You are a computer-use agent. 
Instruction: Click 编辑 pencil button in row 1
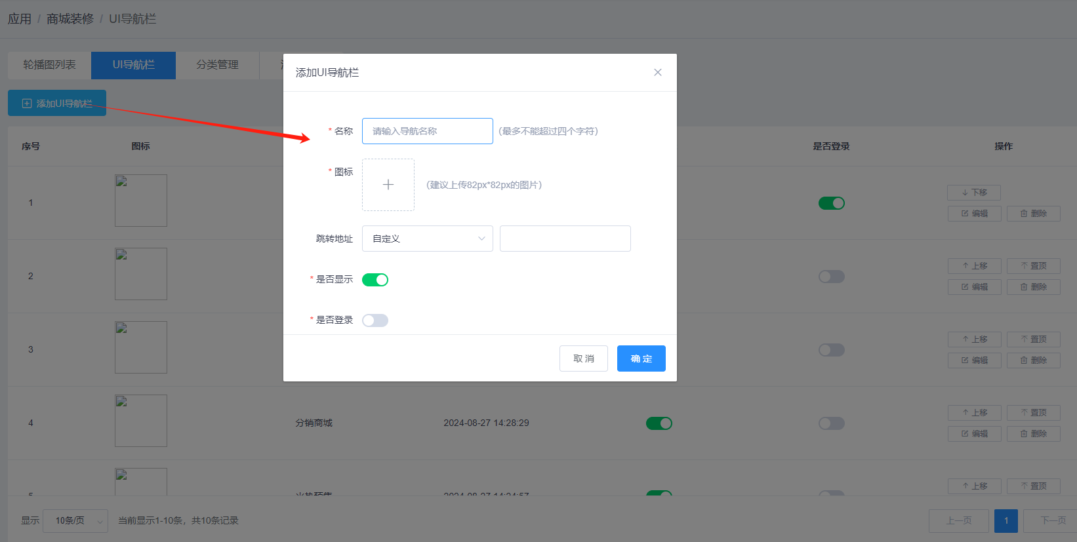pyautogui.click(x=974, y=214)
